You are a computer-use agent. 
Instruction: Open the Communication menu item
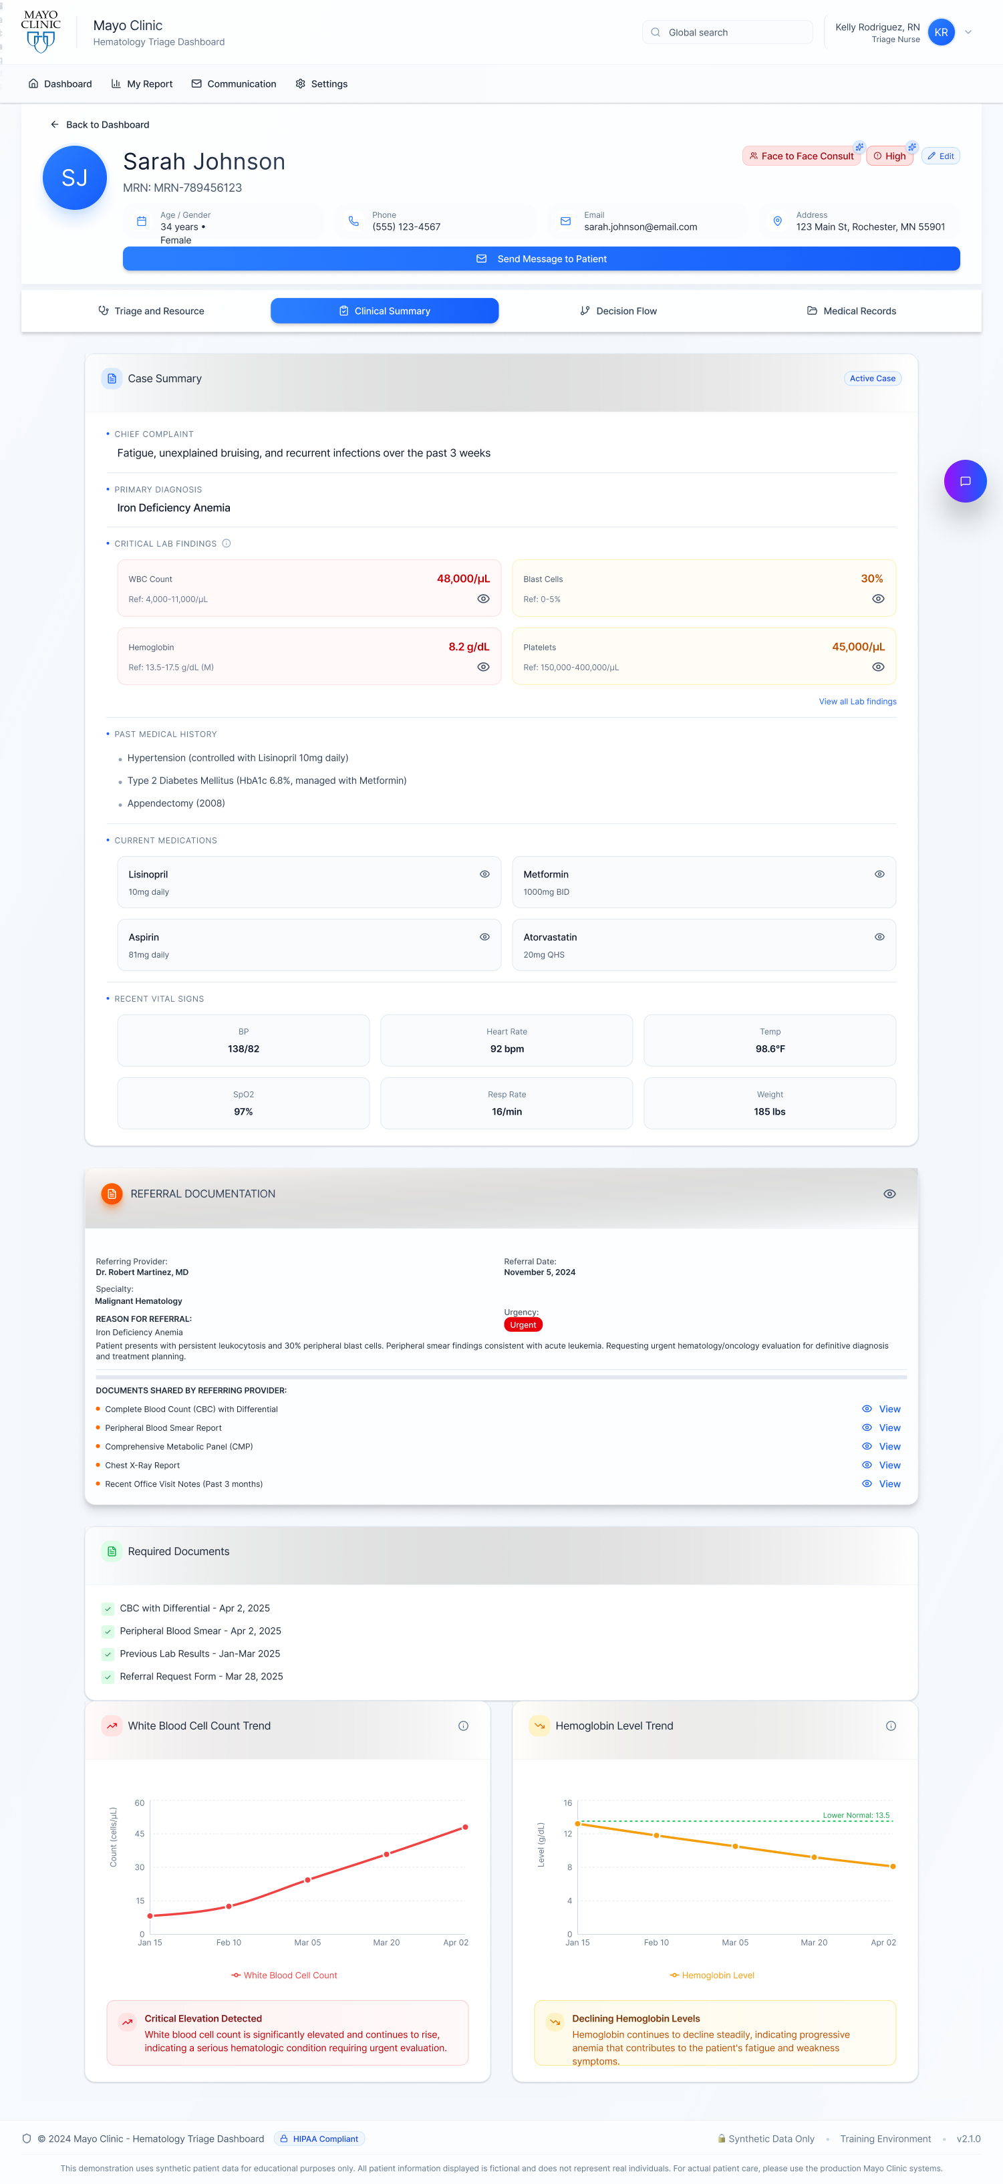tap(234, 84)
